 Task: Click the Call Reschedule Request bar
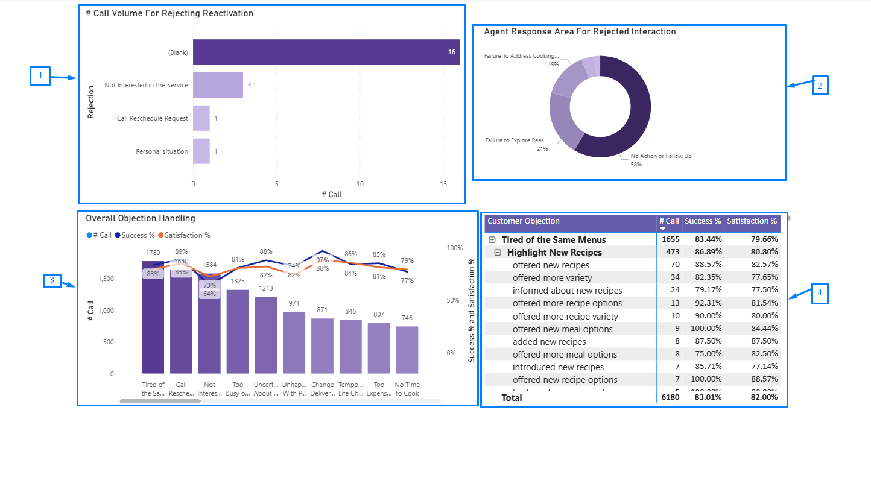pyautogui.click(x=201, y=118)
